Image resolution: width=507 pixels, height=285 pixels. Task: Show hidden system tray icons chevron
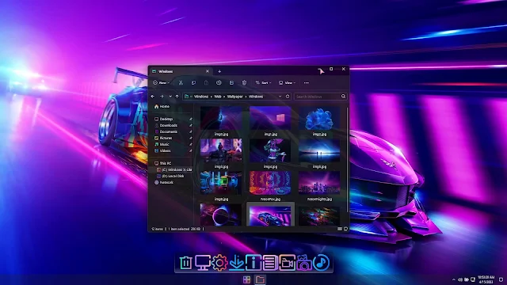point(454,279)
